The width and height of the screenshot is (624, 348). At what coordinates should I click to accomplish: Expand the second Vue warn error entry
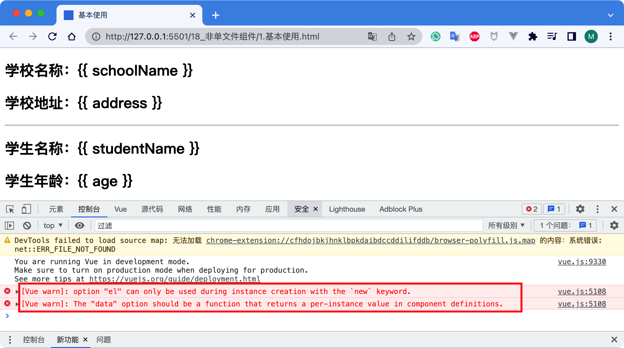tap(16, 304)
